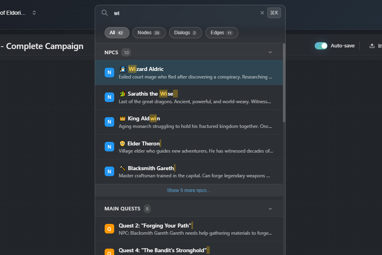
Task: Collapse the NPCS section chevron
Action: 270,52
